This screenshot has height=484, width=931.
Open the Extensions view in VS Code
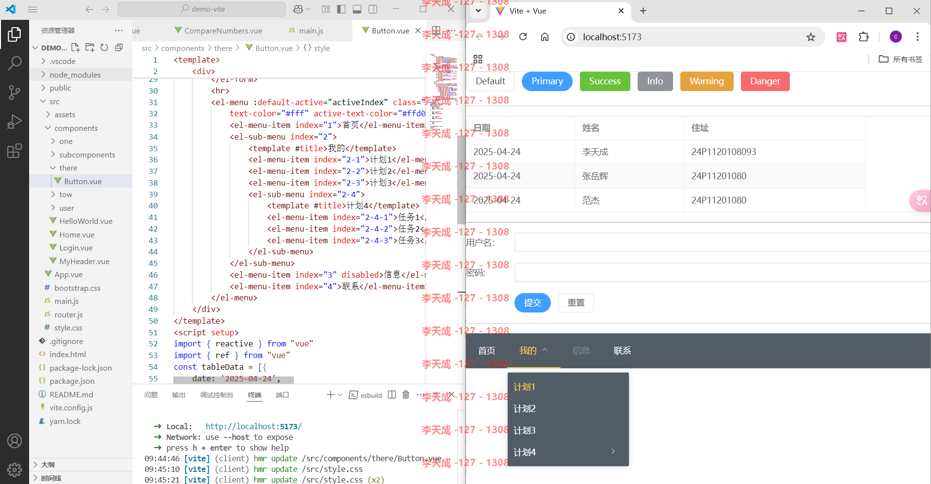pyautogui.click(x=15, y=150)
